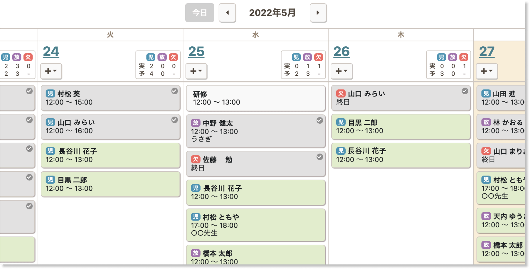530x269 pixels.
Task: Click purple 放 badge in day 25 summary
Action: click(x=307, y=57)
